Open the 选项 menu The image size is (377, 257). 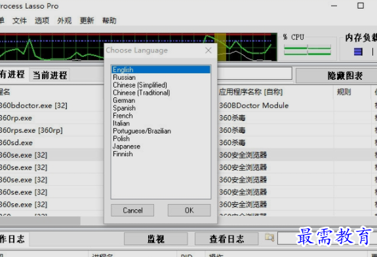(x=42, y=21)
